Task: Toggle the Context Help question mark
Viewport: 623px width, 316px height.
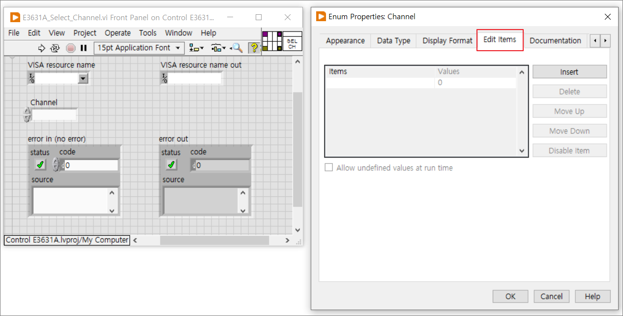Action: [x=254, y=47]
